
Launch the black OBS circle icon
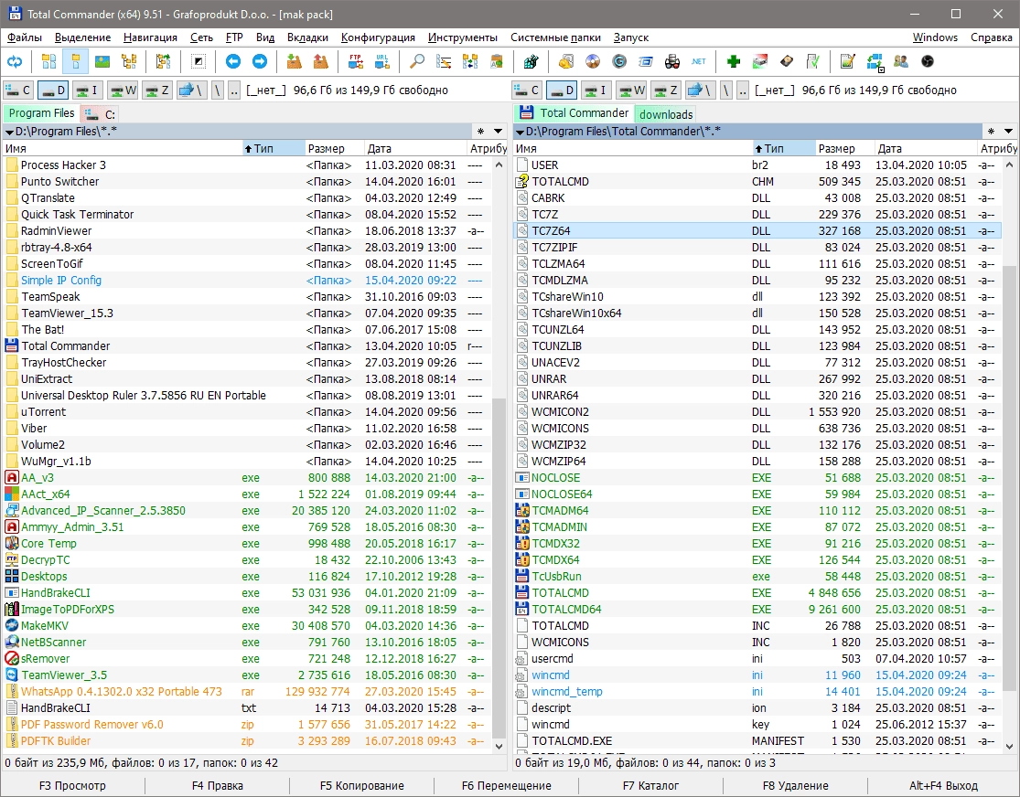(928, 62)
